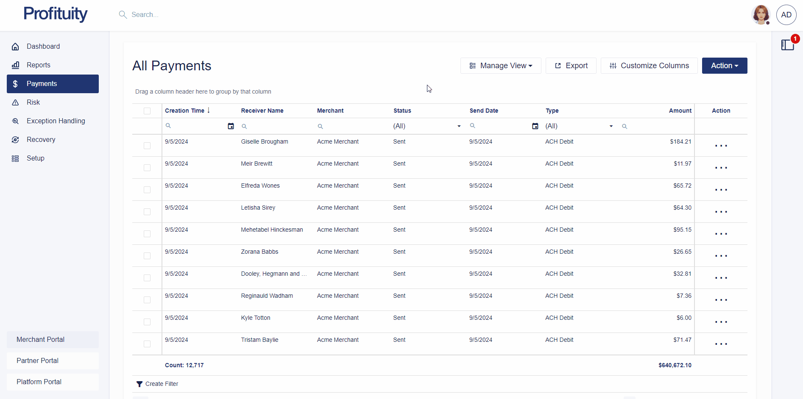
Task: Open the Setup sidebar icon
Action: [x=15, y=158]
